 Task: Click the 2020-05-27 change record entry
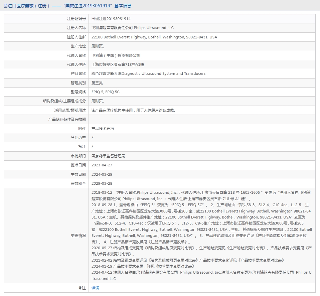coord(202,251)
